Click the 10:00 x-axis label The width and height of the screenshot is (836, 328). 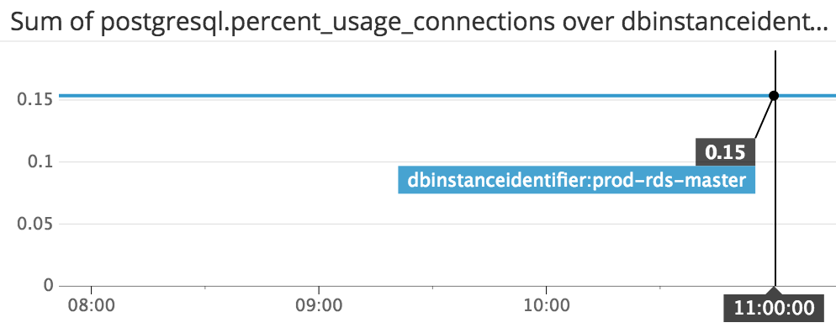546,307
